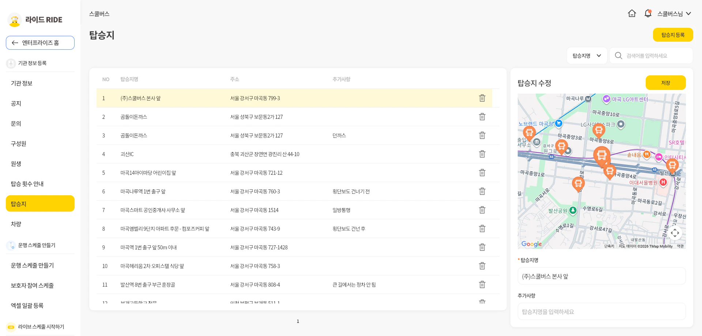Click the 탑승지명 name input field
The image size is (702, 336).
pos(601,276)
